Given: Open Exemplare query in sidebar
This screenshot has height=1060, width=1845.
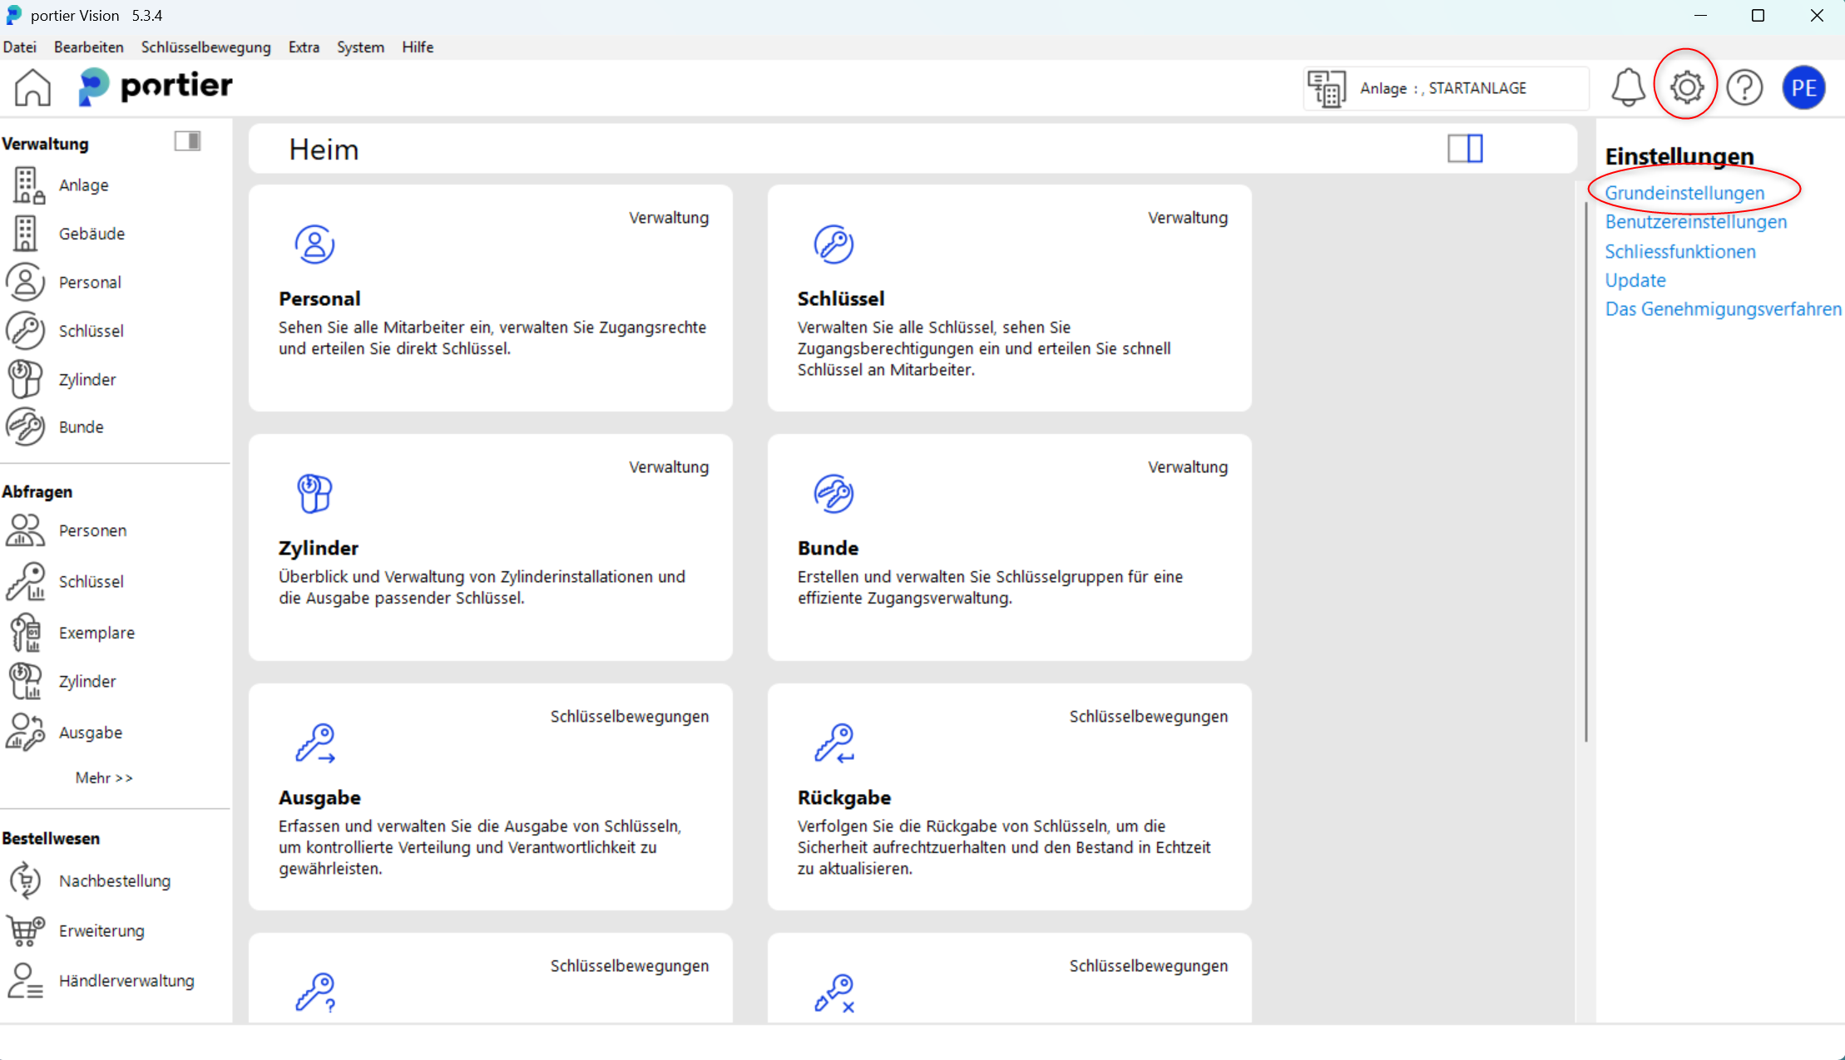Looking at the screenshot, I should pos(96,633).
